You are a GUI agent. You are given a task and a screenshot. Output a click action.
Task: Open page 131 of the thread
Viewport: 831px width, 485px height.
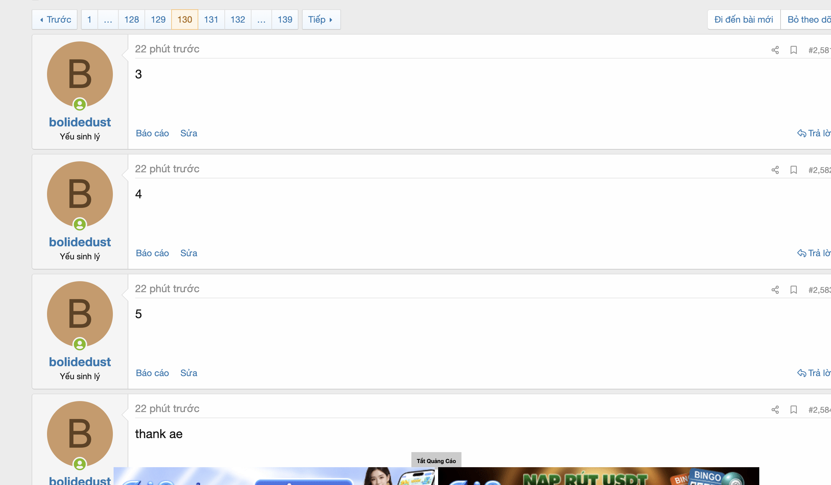click(x=211, y=20)
